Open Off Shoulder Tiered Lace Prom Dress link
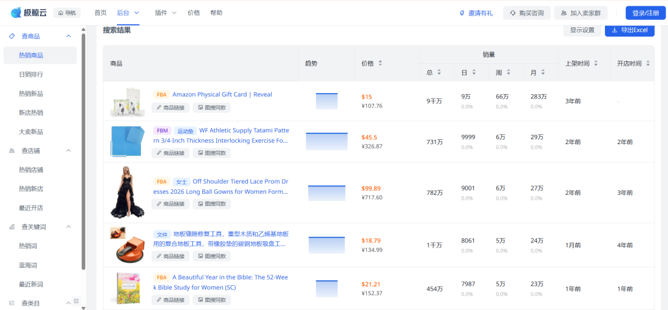 click(x=221, y=186)
